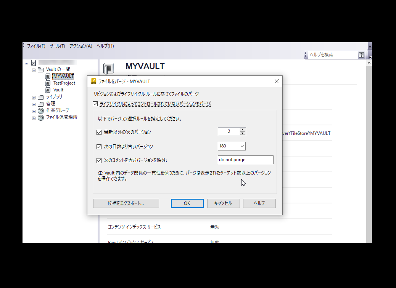Open the ヘルプ(H) menu
This screenshot has width=396, height=288.
point(105,46)
